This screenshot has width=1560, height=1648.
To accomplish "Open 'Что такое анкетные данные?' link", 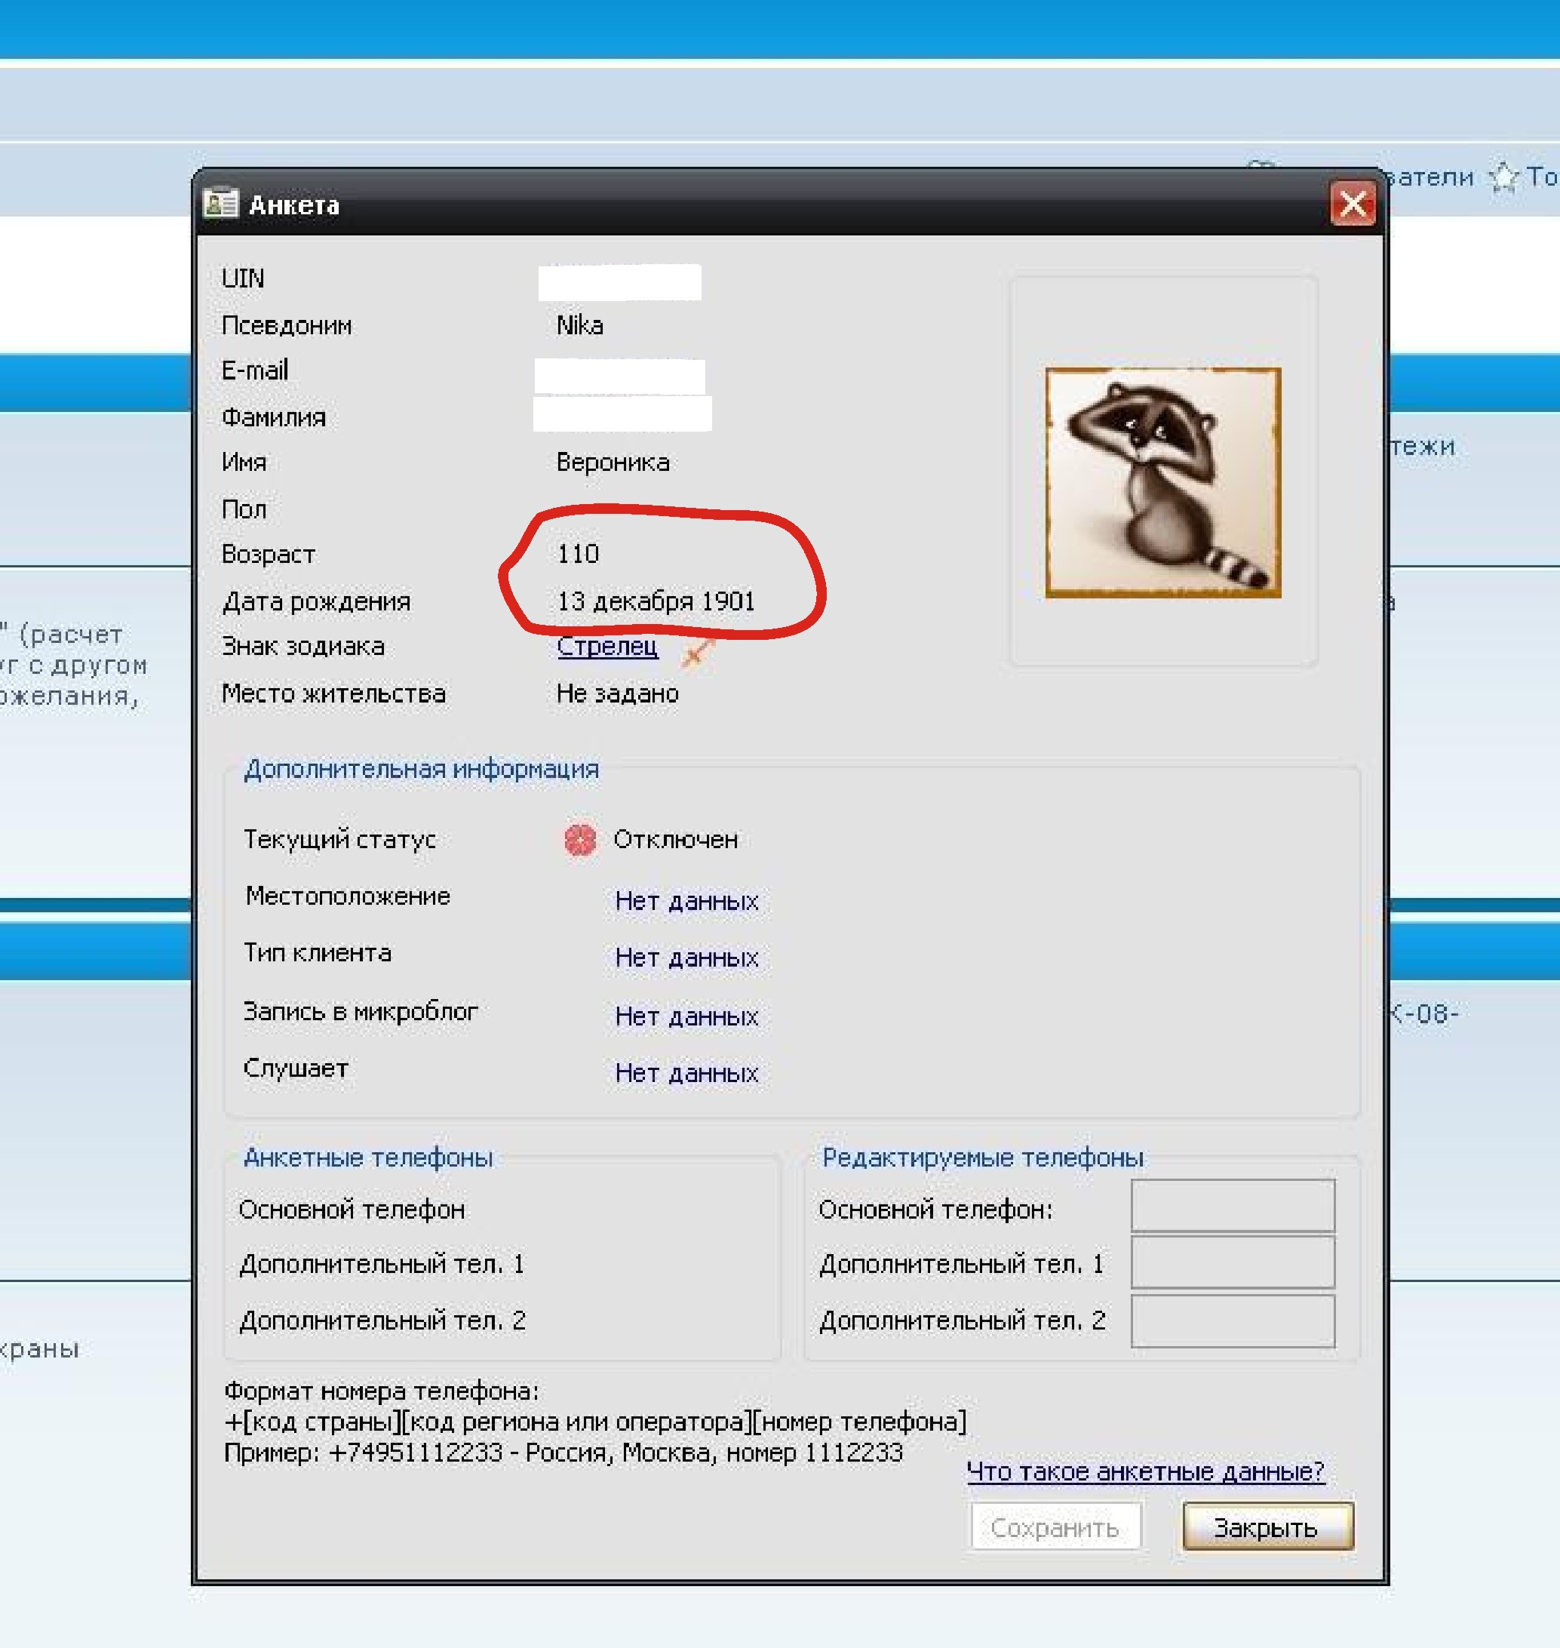I will coord(1145,1471).
